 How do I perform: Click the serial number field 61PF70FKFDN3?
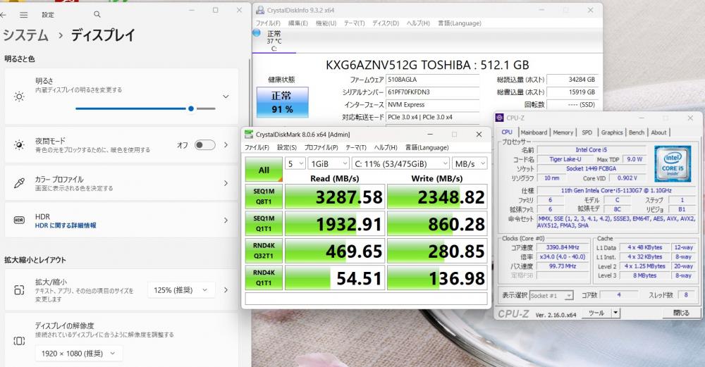(433, 92)
